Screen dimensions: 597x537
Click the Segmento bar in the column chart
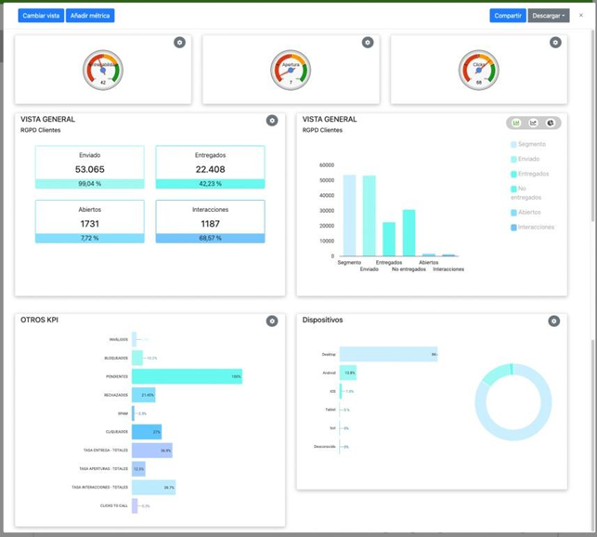[349, 216]
